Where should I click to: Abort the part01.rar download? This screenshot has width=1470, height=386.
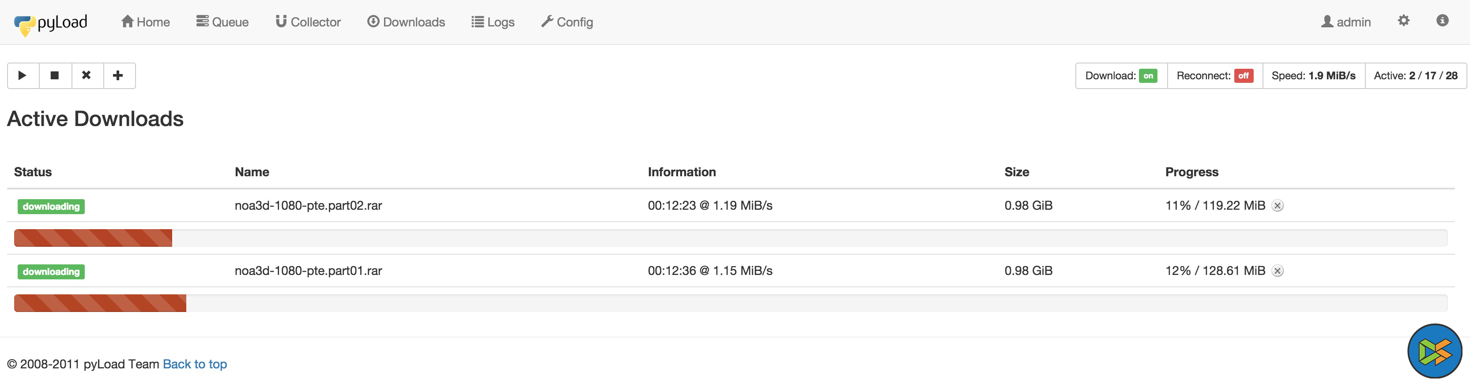[x=1278, y=271]
